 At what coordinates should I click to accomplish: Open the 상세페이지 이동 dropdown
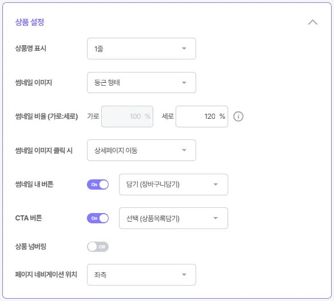(141, 150)
